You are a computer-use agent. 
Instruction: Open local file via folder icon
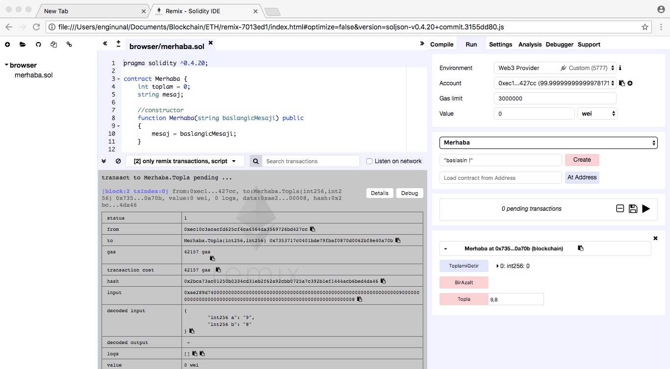click(23, 45)
